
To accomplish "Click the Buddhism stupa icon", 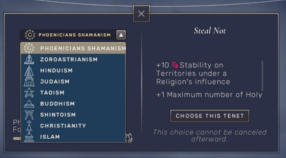I will (29, 104).
